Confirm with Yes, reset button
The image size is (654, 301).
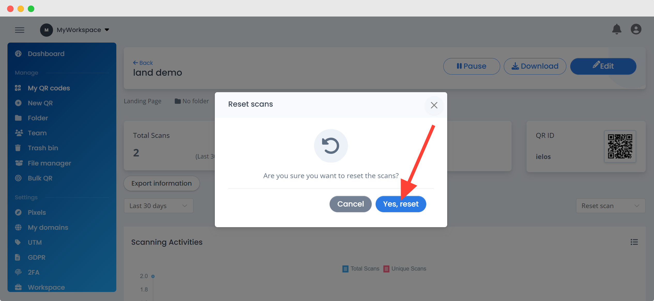[x=400, y=204]
